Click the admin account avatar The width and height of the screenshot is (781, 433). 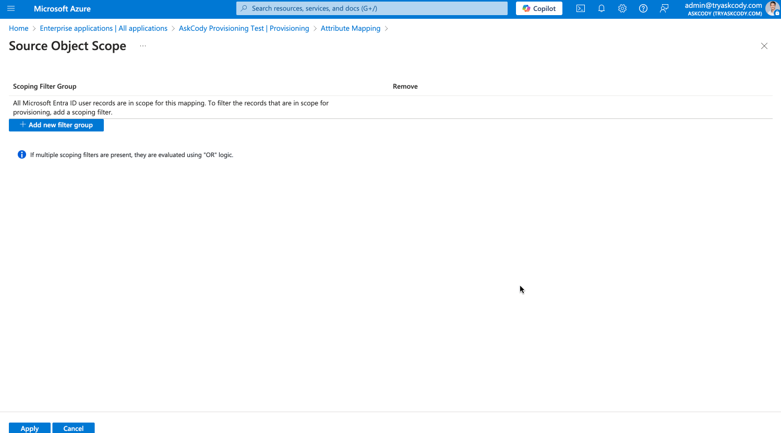(x=773, y=8)
